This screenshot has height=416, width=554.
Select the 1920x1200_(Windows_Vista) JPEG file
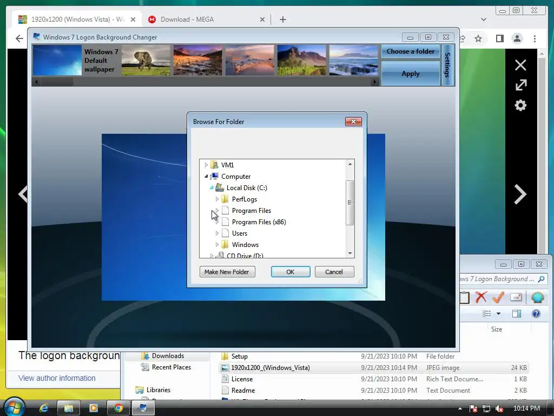click(x=374, y=368)
